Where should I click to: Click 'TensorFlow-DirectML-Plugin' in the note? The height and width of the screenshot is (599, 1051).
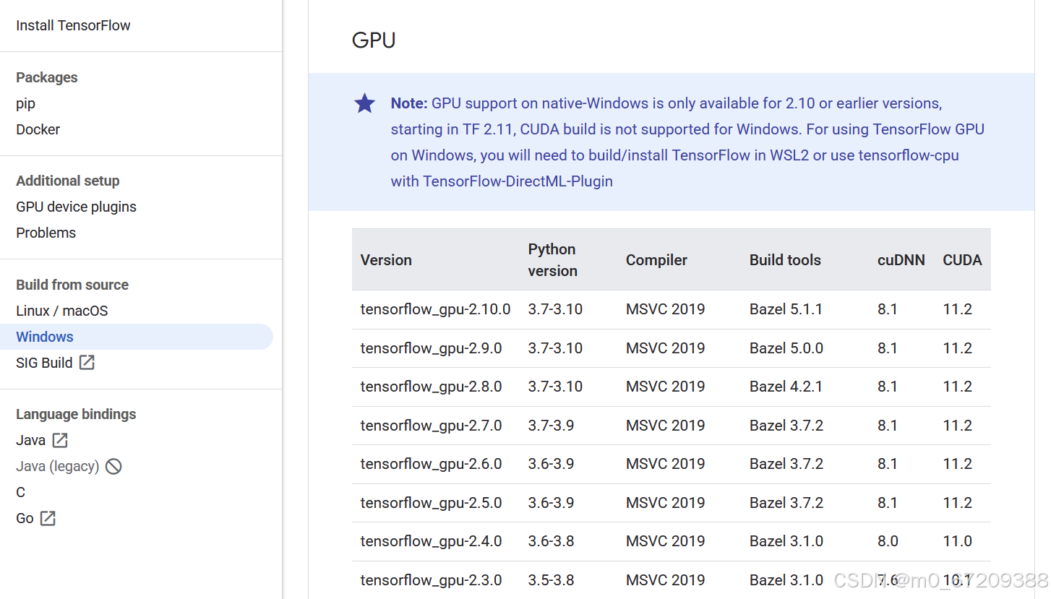click(x=518, y=181)
